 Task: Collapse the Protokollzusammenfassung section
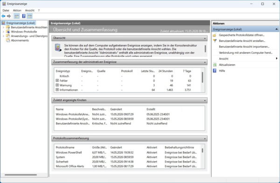coord(205,138)
